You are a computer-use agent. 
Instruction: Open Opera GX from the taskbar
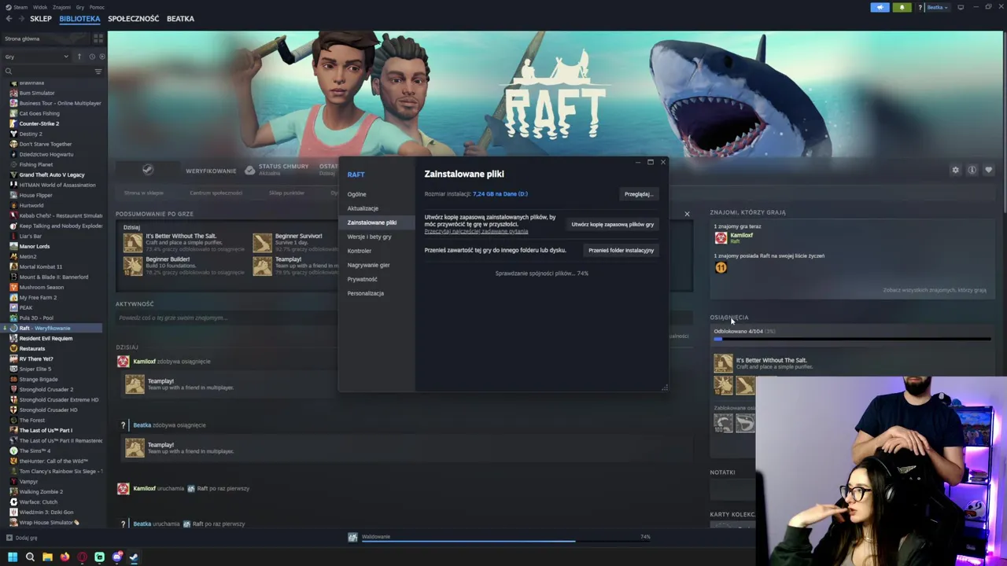(82, 557)
